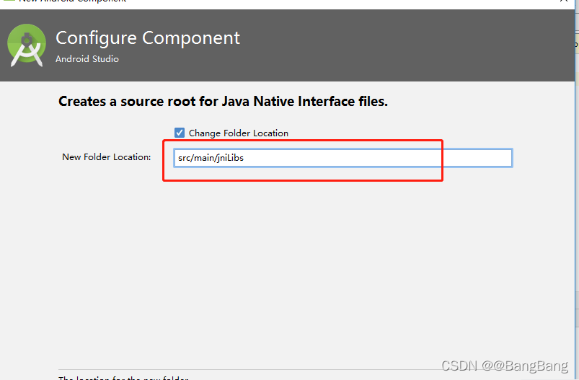The height and width of the screenshot is (380, 579).
Task: Click the 'Configure Component' heading text
Action: (148, 38)
